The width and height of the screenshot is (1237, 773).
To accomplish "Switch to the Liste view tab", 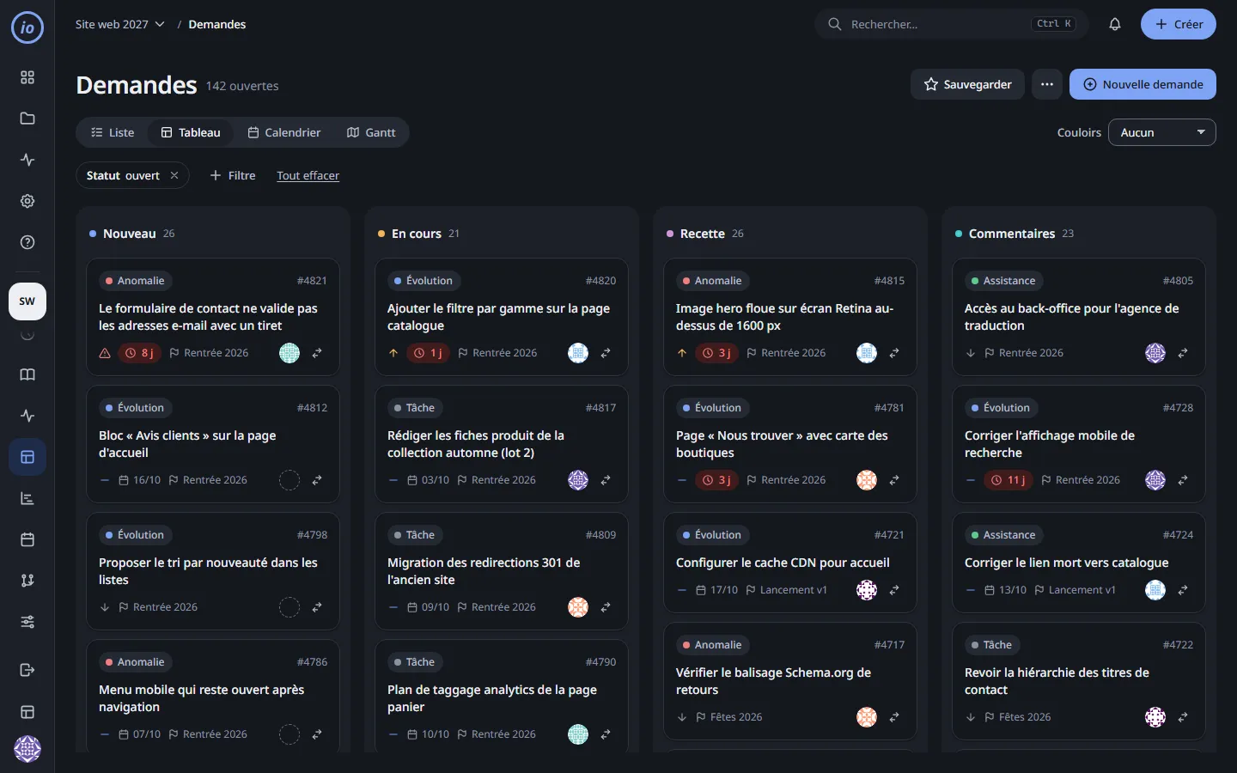I will click(x=113, y=132).
